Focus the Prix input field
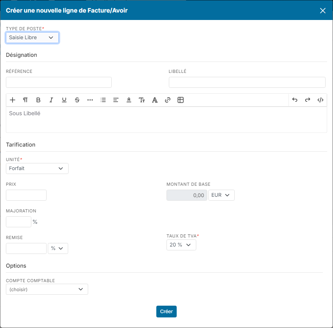This screenshot has height=328, width=333. point(26,195)
